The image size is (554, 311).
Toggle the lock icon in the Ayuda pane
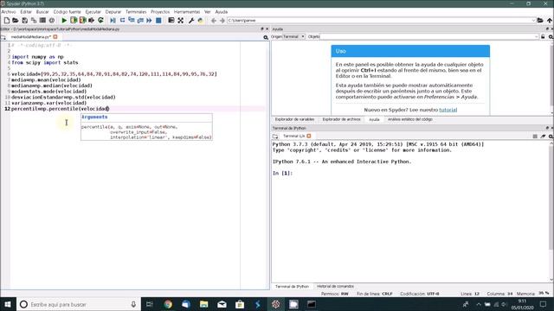[543, 36]
